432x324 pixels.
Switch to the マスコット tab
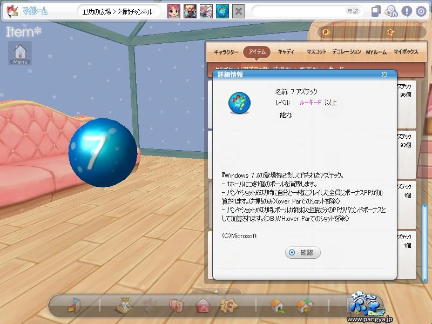point(316,51)
